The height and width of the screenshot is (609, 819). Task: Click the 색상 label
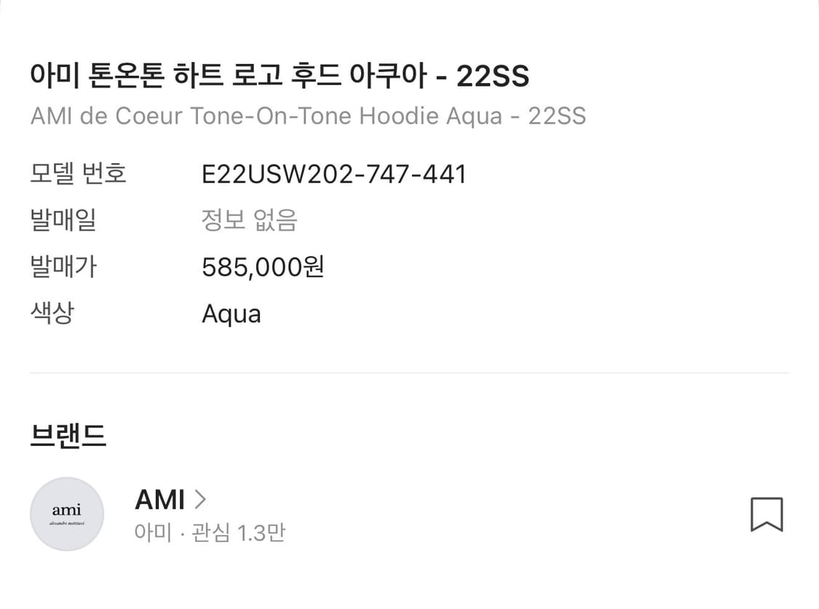click(52, 314)
